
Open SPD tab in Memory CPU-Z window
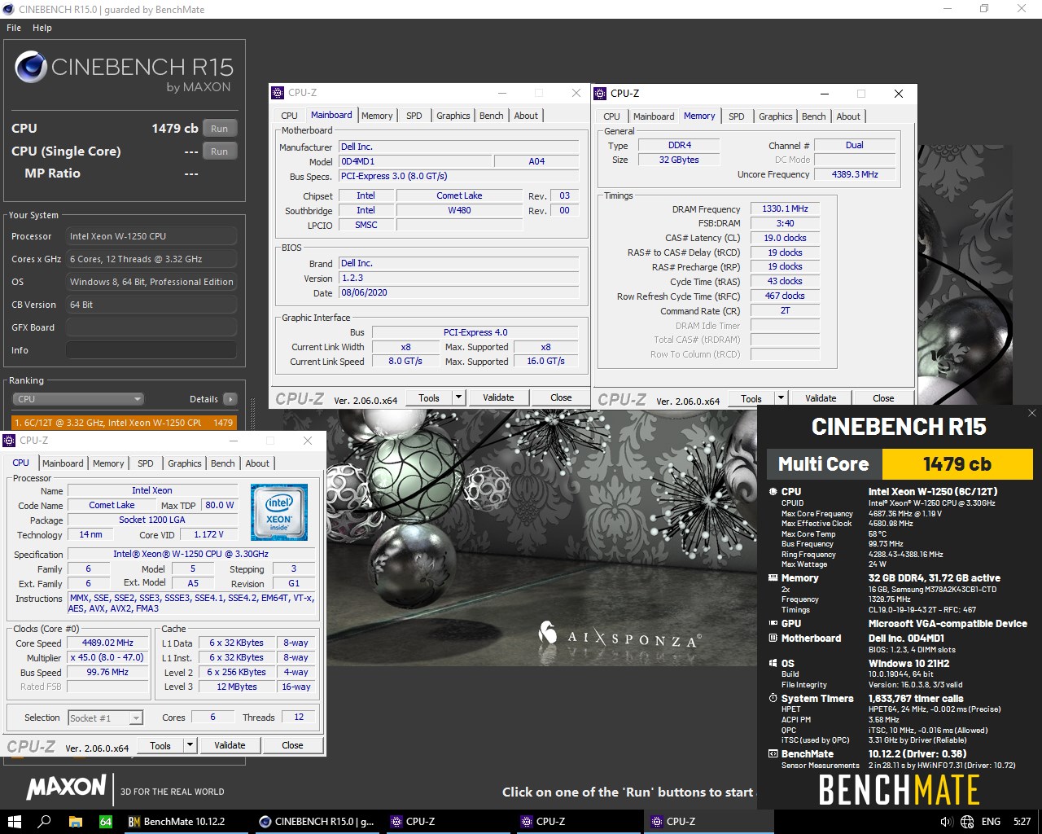(x=737, y=116)
